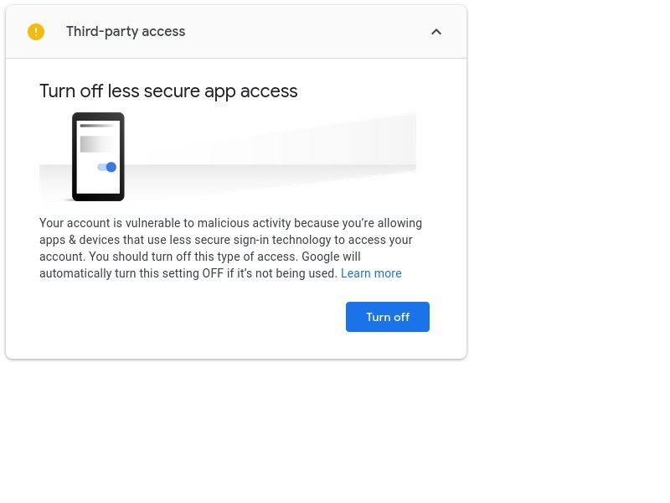This screenshot has height=503, width=670.
Task: Click the pale track of illustrated toggle
Action: click(x=101, y=167)
